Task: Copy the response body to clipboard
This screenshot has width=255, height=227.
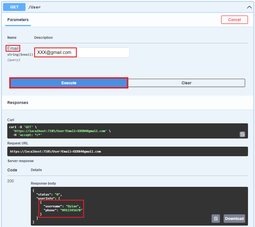Action: tap(216, 219)
